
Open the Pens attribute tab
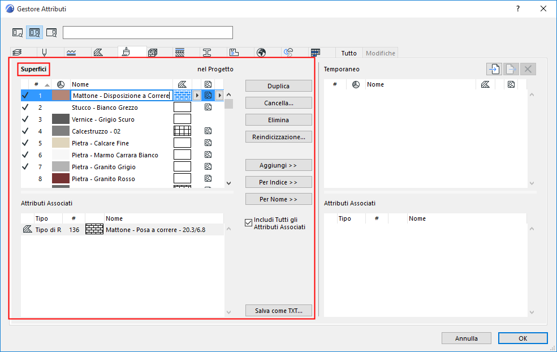click(x=45, y=53)
